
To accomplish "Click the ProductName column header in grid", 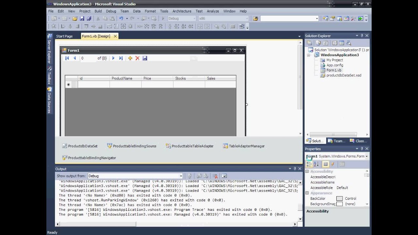I will point(125,78).
